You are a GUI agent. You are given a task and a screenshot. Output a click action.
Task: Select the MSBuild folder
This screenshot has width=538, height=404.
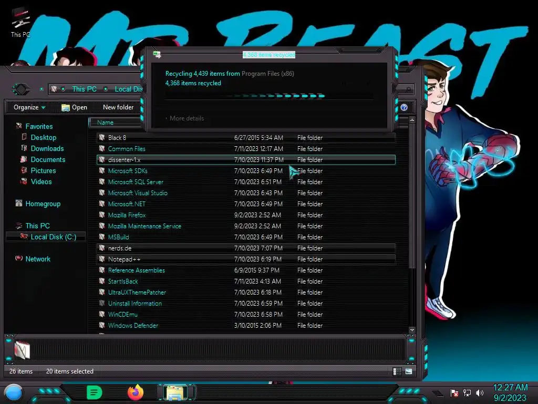coord(246,237)
